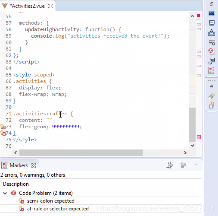Click the editor vertical scroll down arrow
218x216 pixels.
tap(192, 146)
